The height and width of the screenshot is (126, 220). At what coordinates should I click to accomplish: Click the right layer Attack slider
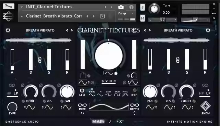pos(150,59)
